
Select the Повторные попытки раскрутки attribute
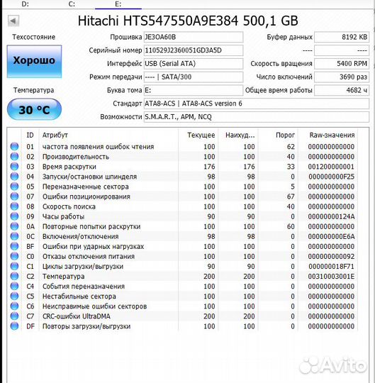(91, 226)
